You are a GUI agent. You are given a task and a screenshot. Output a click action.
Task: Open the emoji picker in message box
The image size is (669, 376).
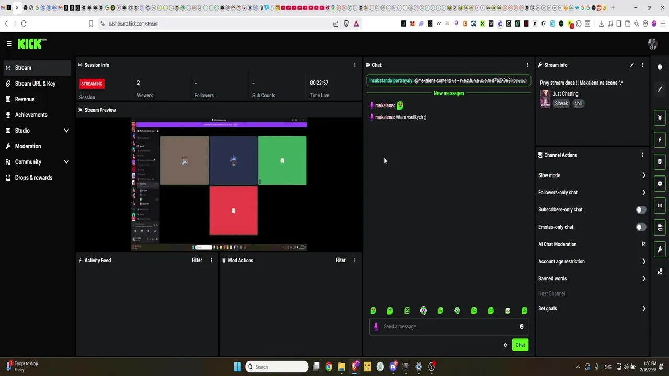[521, 327]
